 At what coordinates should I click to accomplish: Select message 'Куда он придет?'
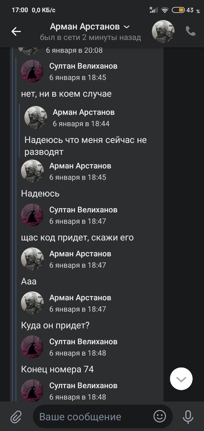(x=55, y=326)
